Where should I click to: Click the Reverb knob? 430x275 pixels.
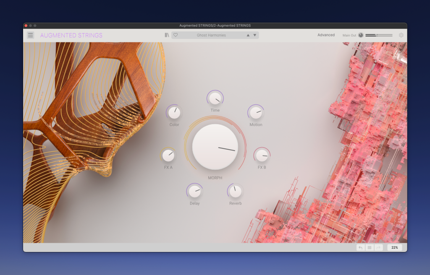235,192
